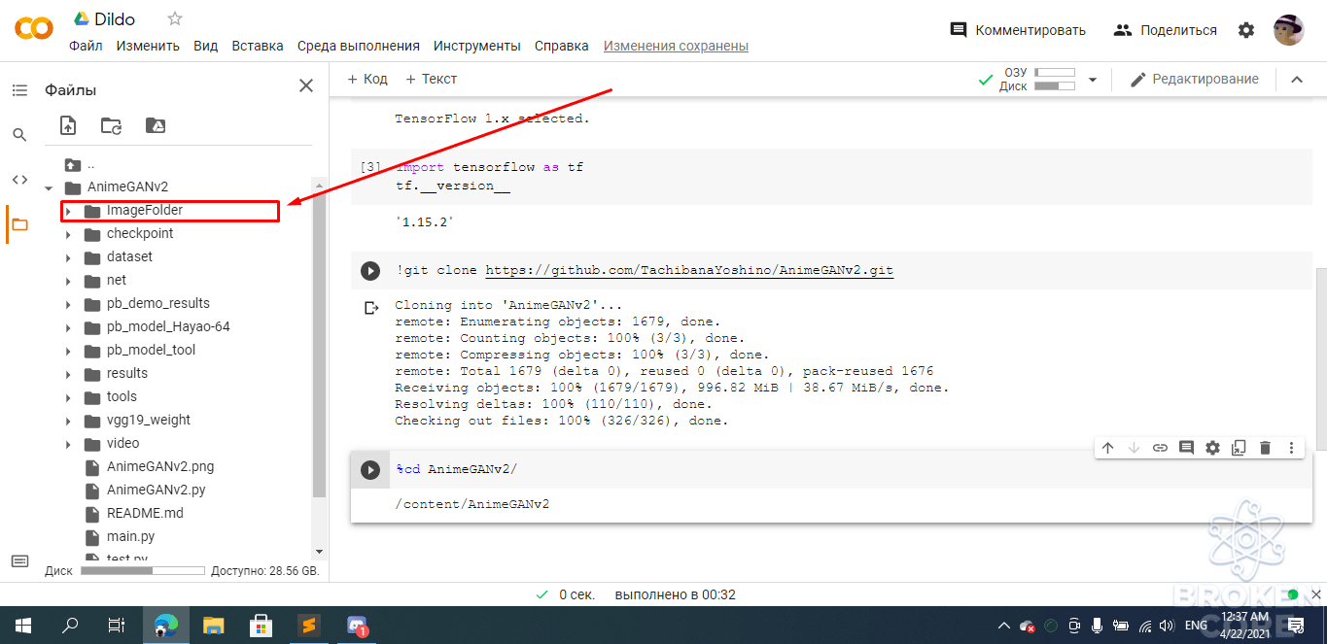Copy the link to the selected cell
1327x644 pixels.
tap(1160, 448)
